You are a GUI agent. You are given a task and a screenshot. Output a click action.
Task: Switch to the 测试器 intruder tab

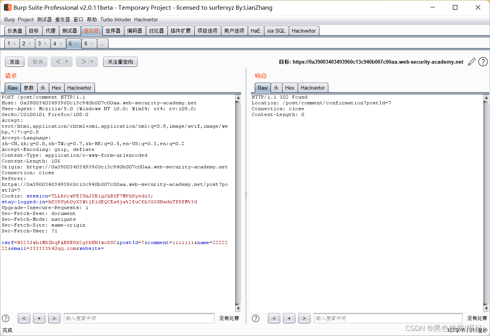pyautogui.click(x=70, y=31)
